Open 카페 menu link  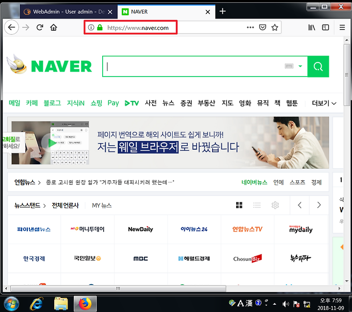tap(32, 103)
